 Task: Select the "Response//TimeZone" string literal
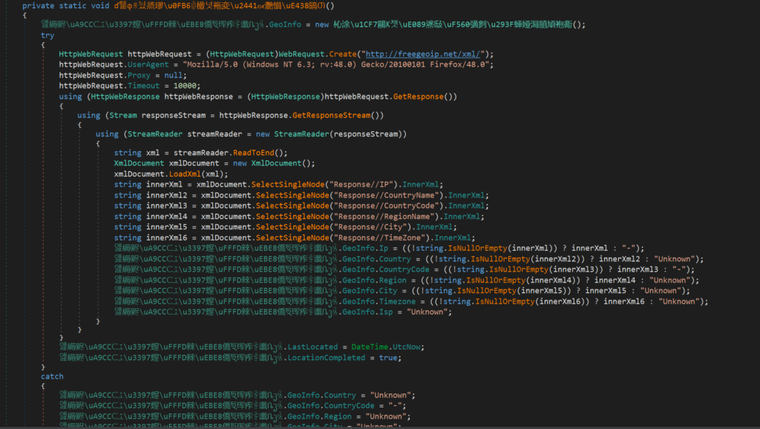pyautogui.click(x=379, y=238)
